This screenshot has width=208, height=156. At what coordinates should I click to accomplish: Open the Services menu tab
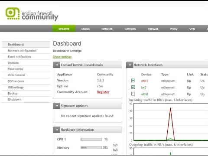point(130,29)
